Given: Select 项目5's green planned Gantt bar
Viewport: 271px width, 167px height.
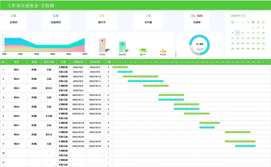Looking at the screenshot, I should point(186,104).
